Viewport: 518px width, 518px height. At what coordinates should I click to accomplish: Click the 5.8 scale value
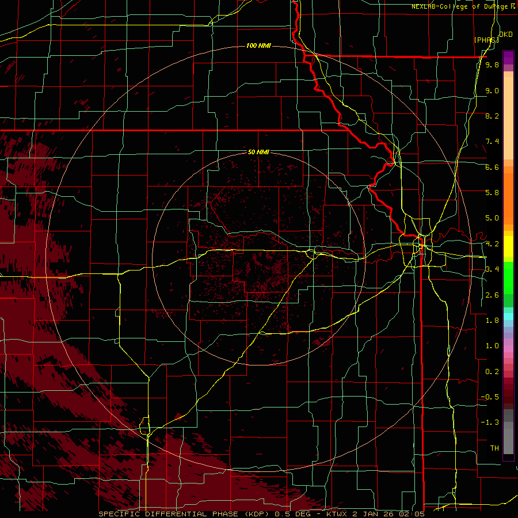(x=492, y=193)
